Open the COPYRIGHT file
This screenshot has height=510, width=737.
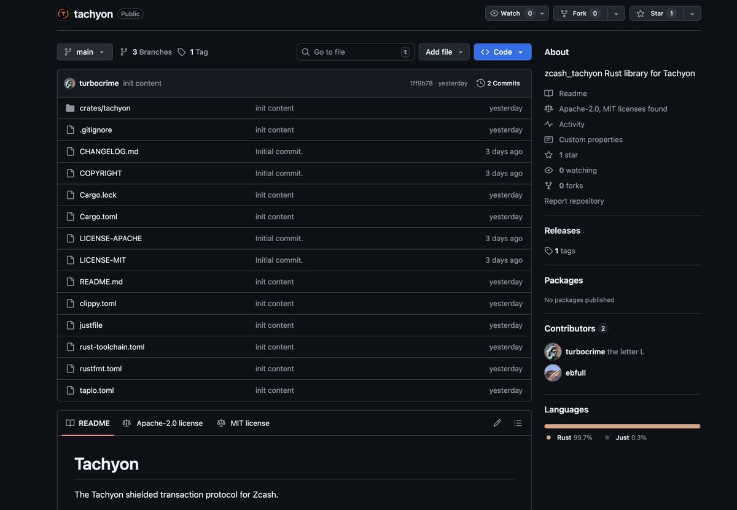pyautogui.click(x=101, y=173)
